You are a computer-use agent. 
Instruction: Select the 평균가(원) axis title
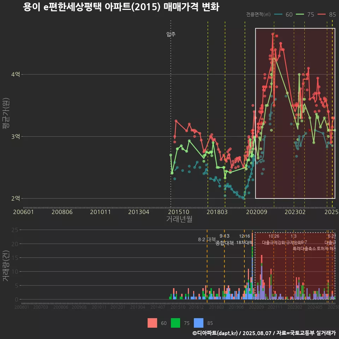6,113
